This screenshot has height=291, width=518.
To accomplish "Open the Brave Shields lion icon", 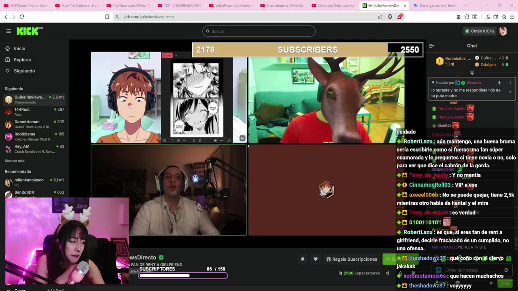I will pyautogui.click(x=390, y=17).
